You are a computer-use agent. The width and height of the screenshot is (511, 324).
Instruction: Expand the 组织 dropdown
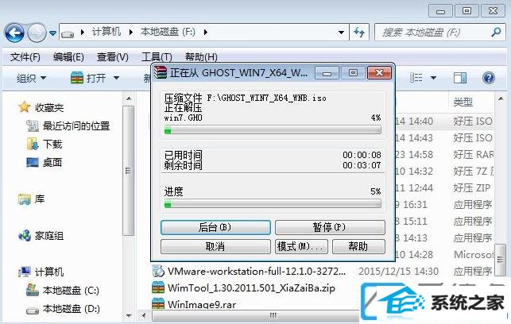click(x=31, y=78)
